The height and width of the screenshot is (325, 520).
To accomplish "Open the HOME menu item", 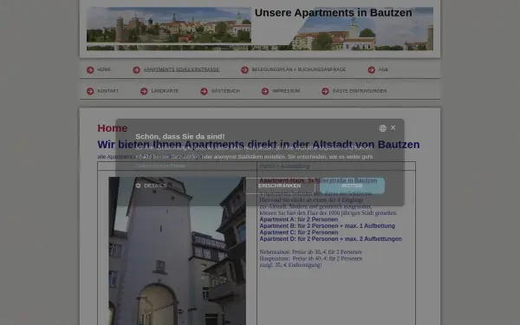I will point(104,69).
